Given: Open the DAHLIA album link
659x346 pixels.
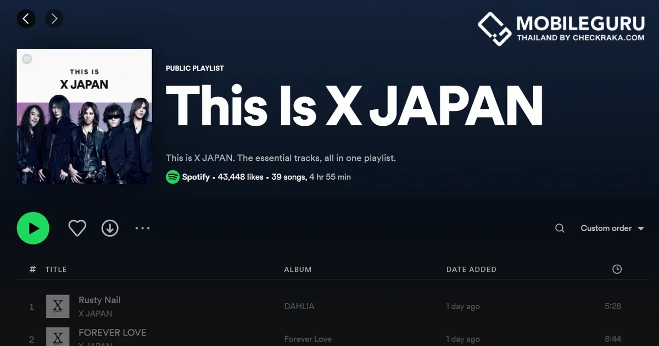Looking at the screenshot, I should click(x=299, y=306).
